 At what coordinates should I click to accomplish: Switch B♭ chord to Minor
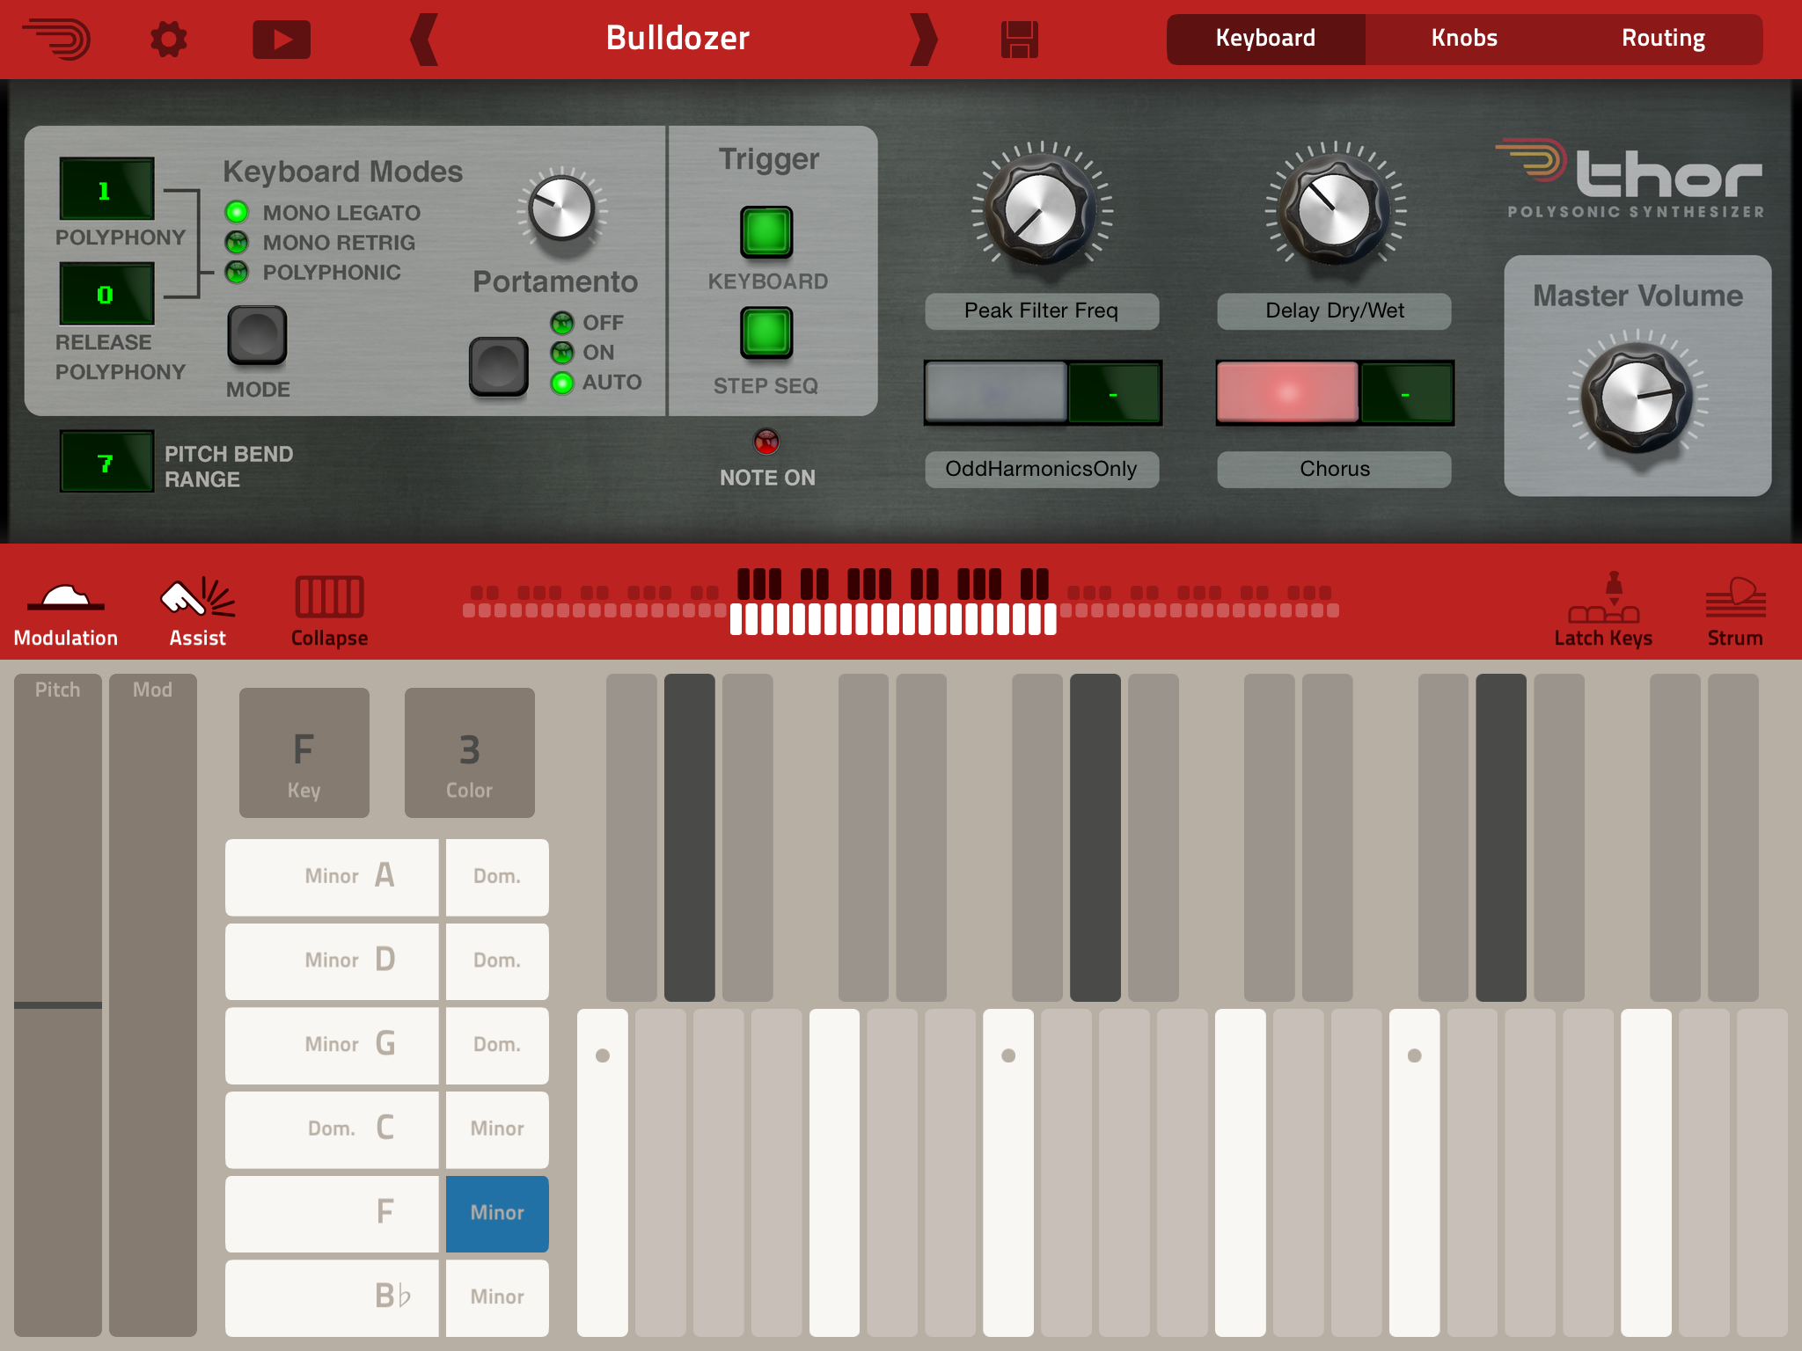coord(497,1298)
